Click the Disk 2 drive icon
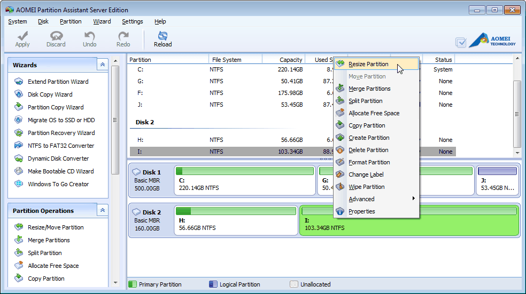The height and width of the screenshot is (294, 526). (136, 212)
